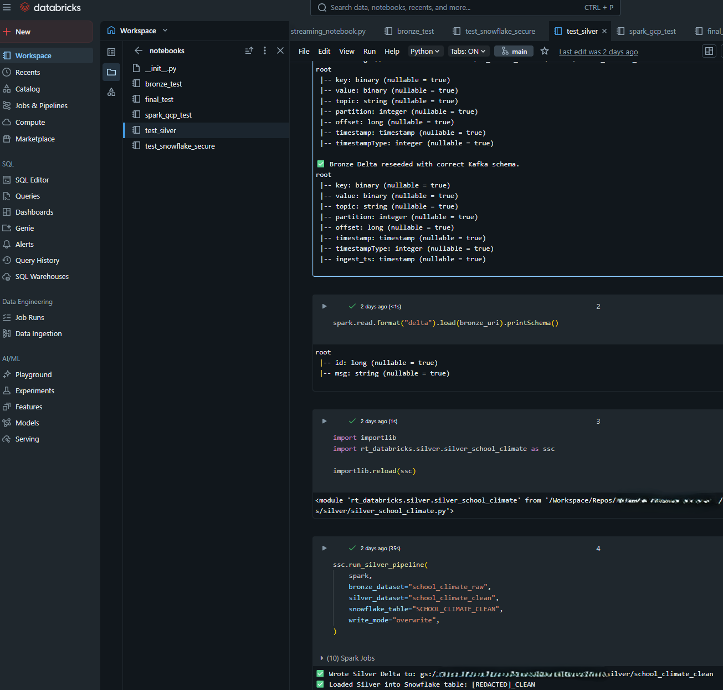Switch to the test_snowflake_secure tab
The height and width of the screenshot is (690, 723).
tap(494, 31)
